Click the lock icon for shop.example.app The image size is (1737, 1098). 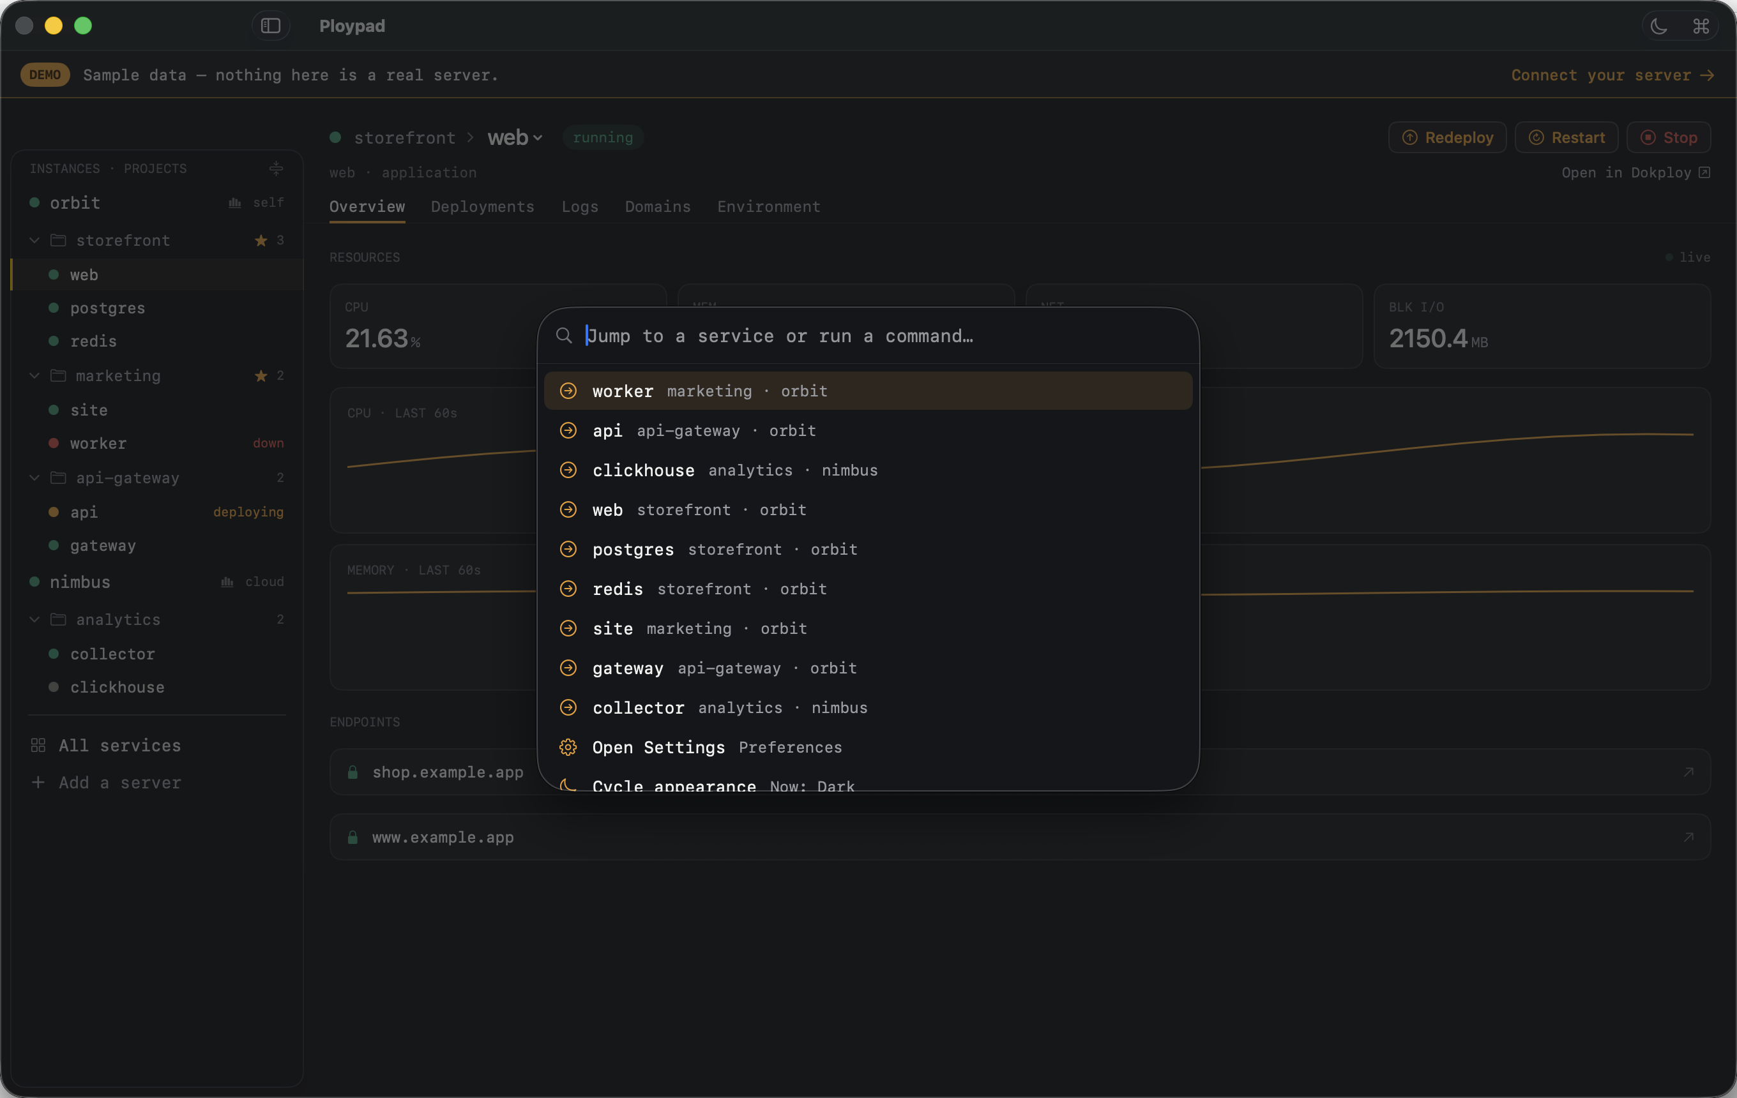(353, 772)
